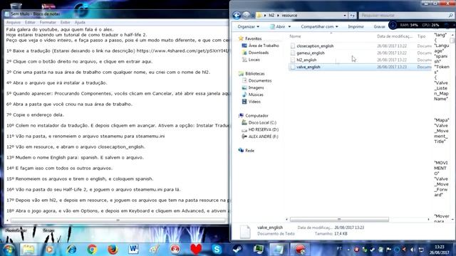Open File Explorer from the taskbar
Viewport: 456px width, 256px height.
[28, 250]
